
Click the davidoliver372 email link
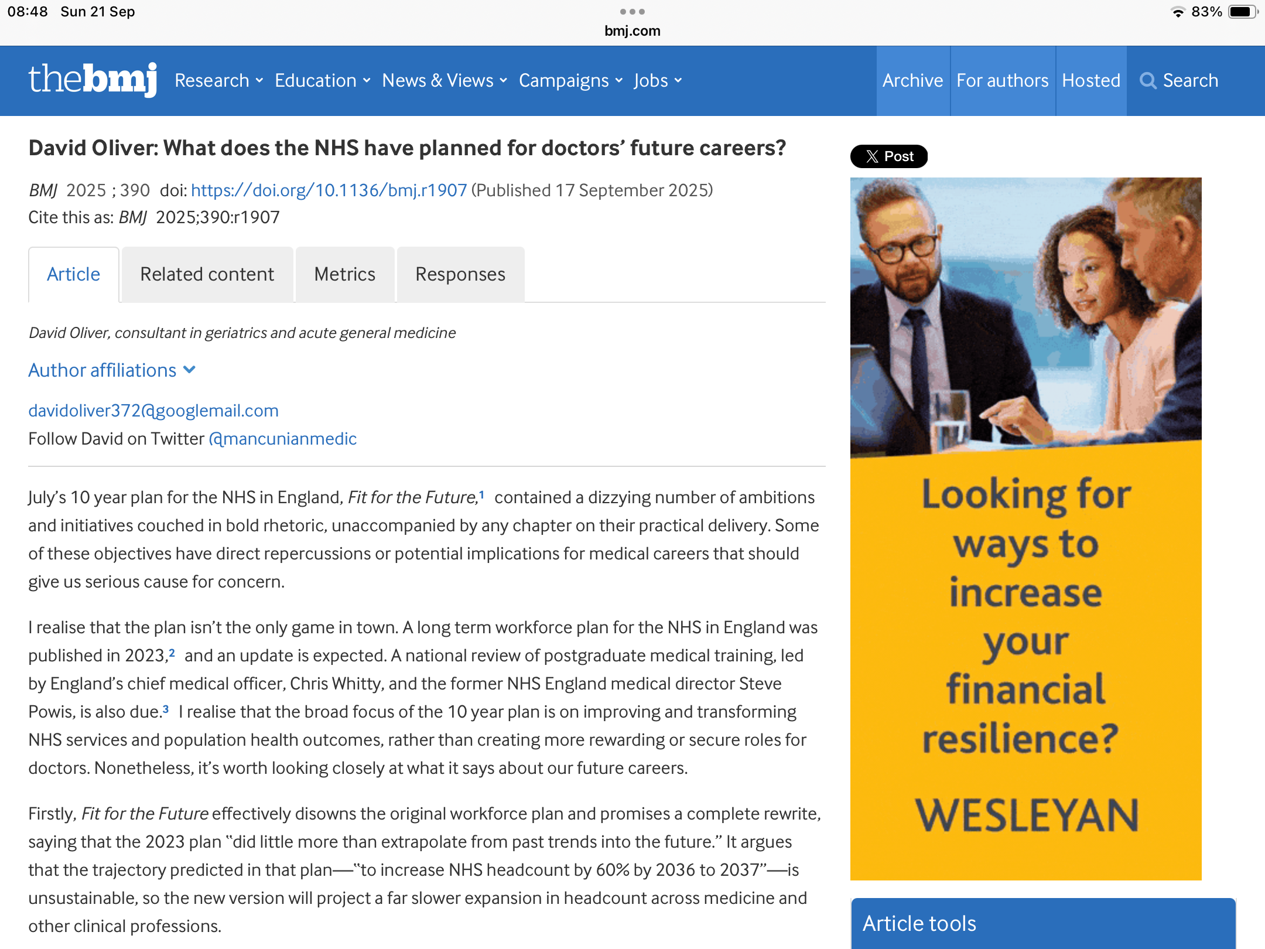pos(153,411)
